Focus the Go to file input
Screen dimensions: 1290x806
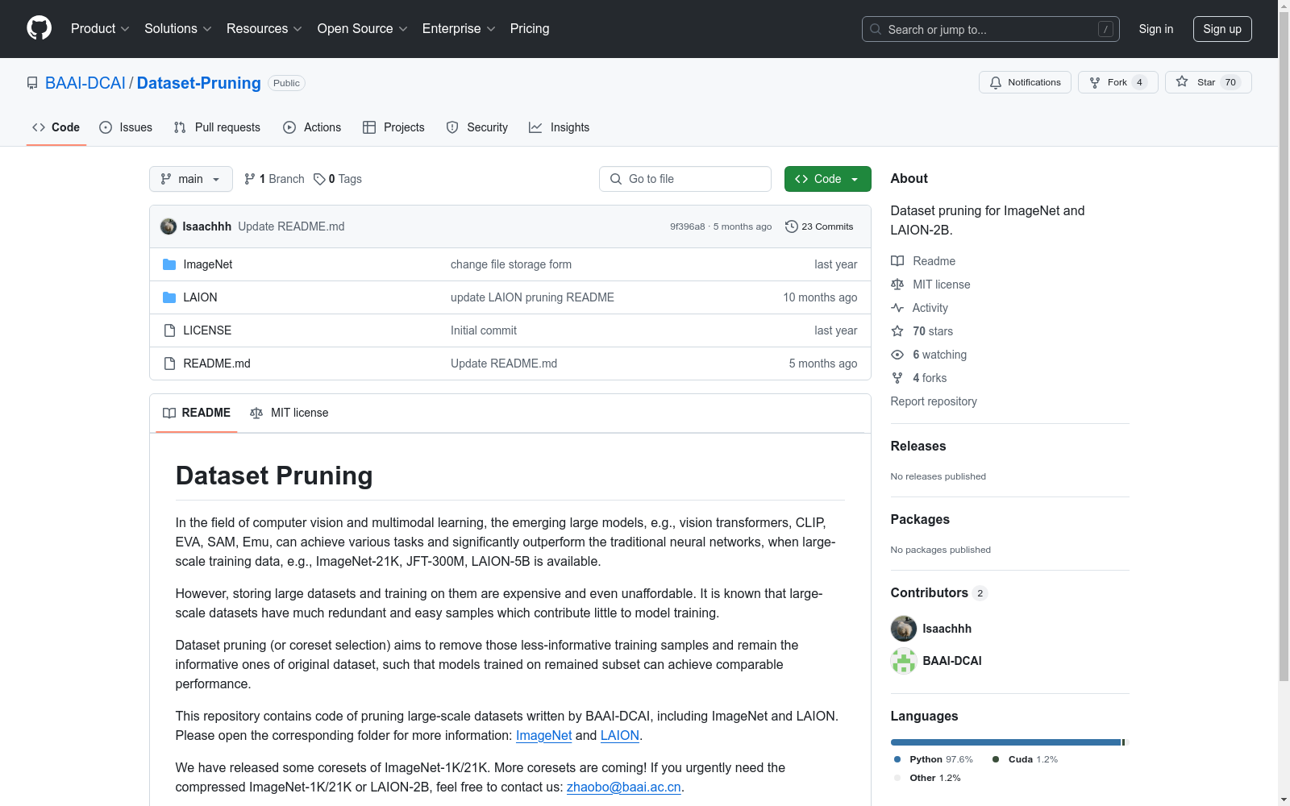(685, 179)
